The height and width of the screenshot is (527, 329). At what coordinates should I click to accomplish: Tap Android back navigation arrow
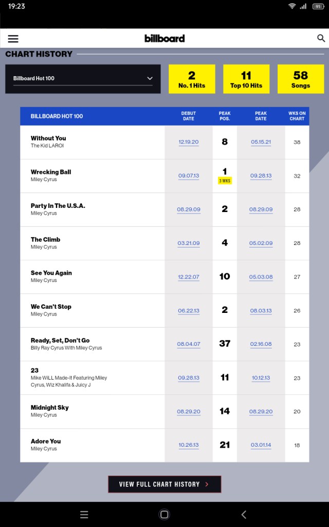click(x=244, y=514)
